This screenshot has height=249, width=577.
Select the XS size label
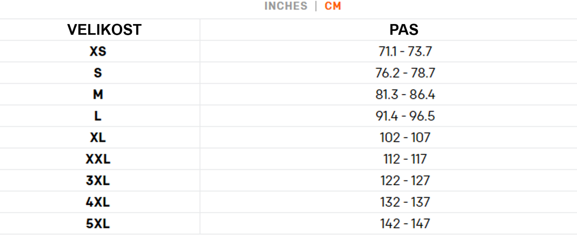click(98, 51)
